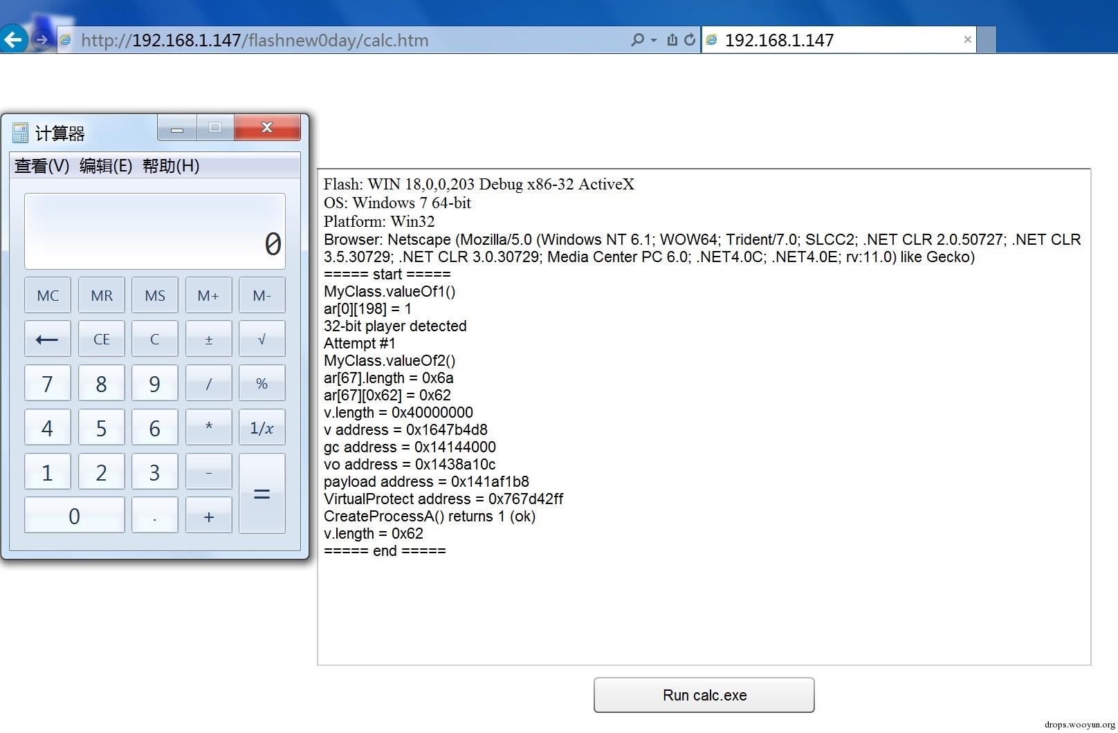Click the multiplication asterisk key
The width and height of the screenshot is (1118, 733).
pyautogui.click(x=208, y=427)
